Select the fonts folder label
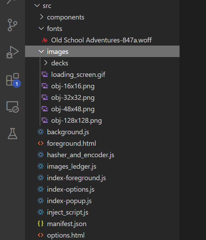This screenshot has height=240, width=206. click(x=55, y=29)
